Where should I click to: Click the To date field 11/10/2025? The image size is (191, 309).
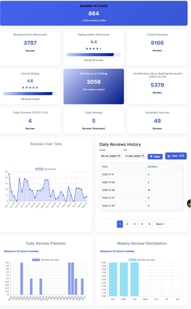point(135,156)
